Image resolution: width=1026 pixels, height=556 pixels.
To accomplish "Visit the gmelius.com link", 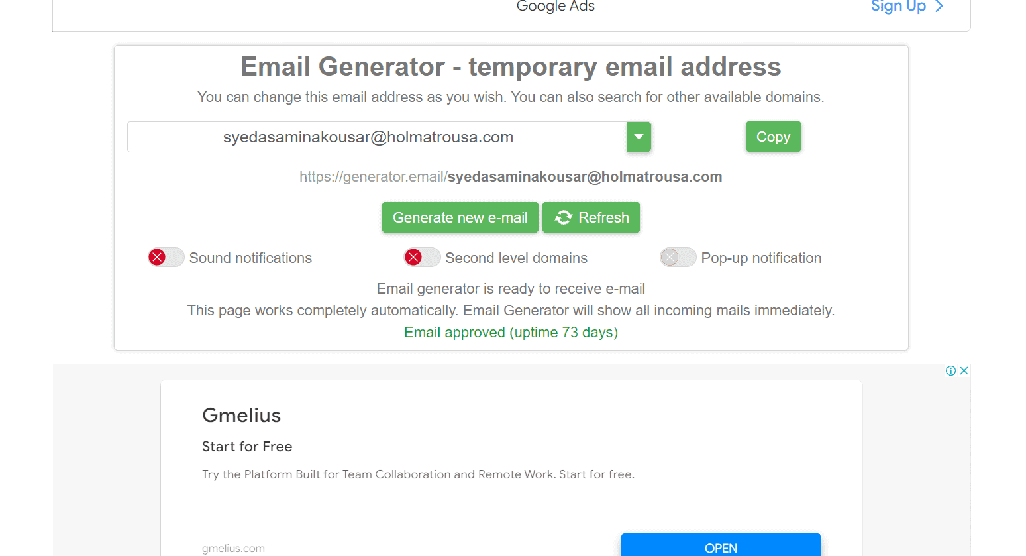I will tap(233, 547).
